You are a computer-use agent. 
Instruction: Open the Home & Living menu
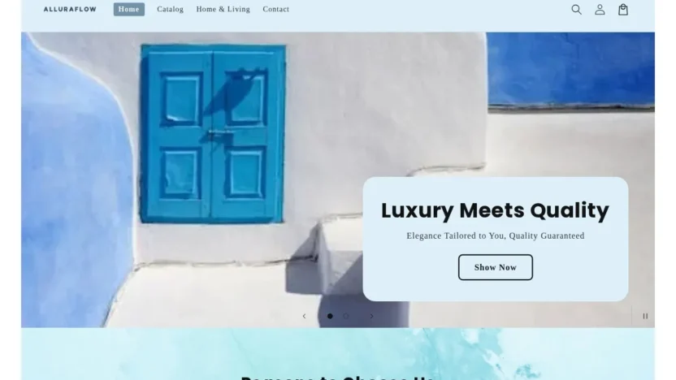[x=223, y=9]
